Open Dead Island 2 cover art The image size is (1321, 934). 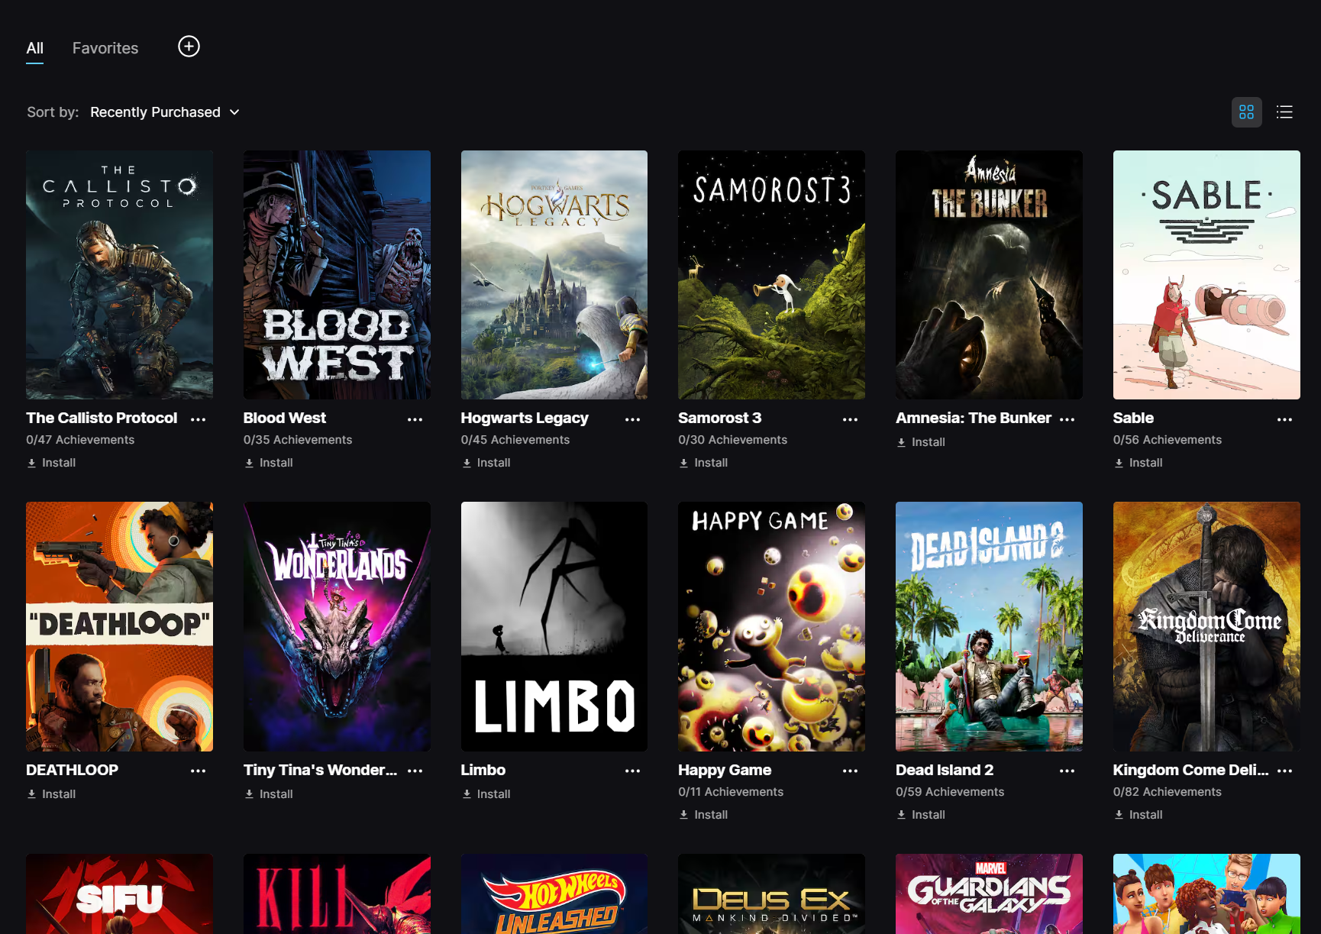click(989, 626)
